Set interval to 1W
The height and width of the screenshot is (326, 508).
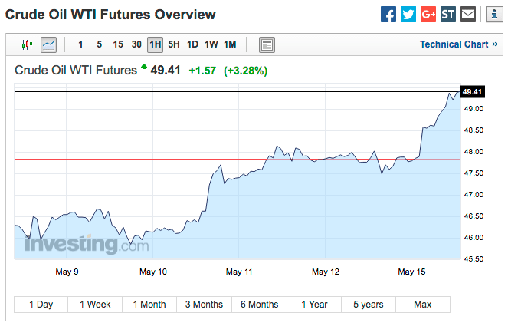coord(211,44)
